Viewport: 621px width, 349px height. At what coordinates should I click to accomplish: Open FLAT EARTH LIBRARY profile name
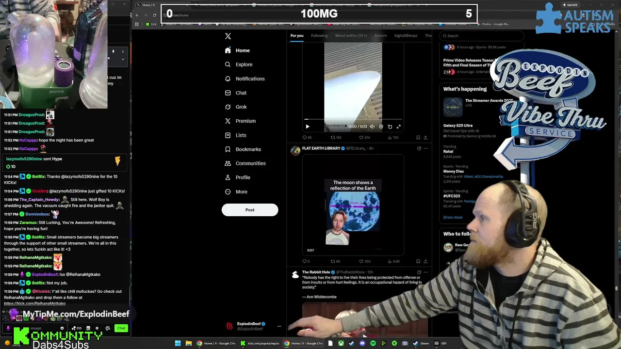point(321,148)
